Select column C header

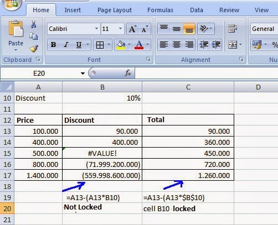pyautogui.click(x=188, y=87)
